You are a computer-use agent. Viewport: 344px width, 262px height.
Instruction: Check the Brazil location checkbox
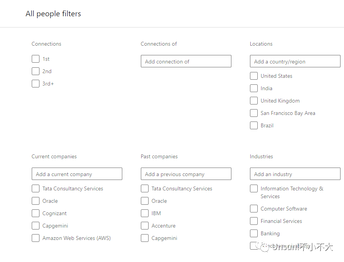(254, 125)
